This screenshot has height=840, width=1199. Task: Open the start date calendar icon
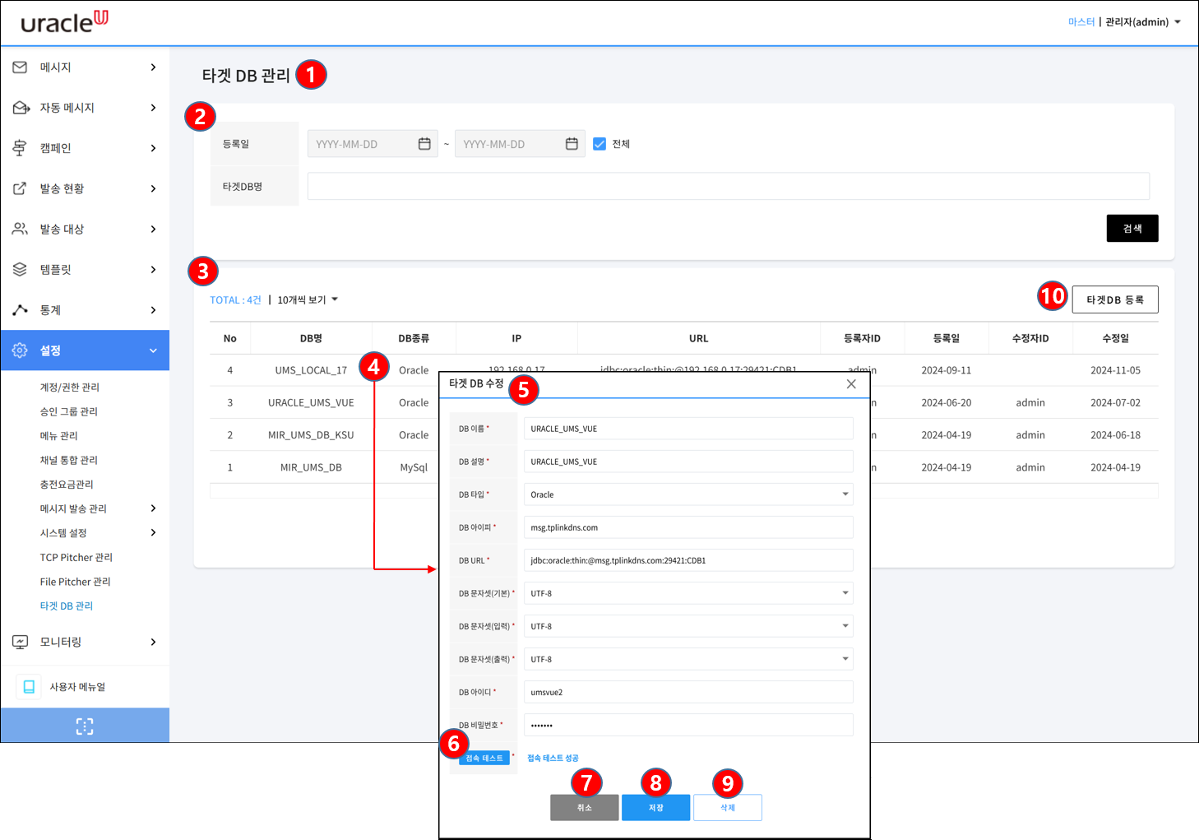tap(424, 144)
